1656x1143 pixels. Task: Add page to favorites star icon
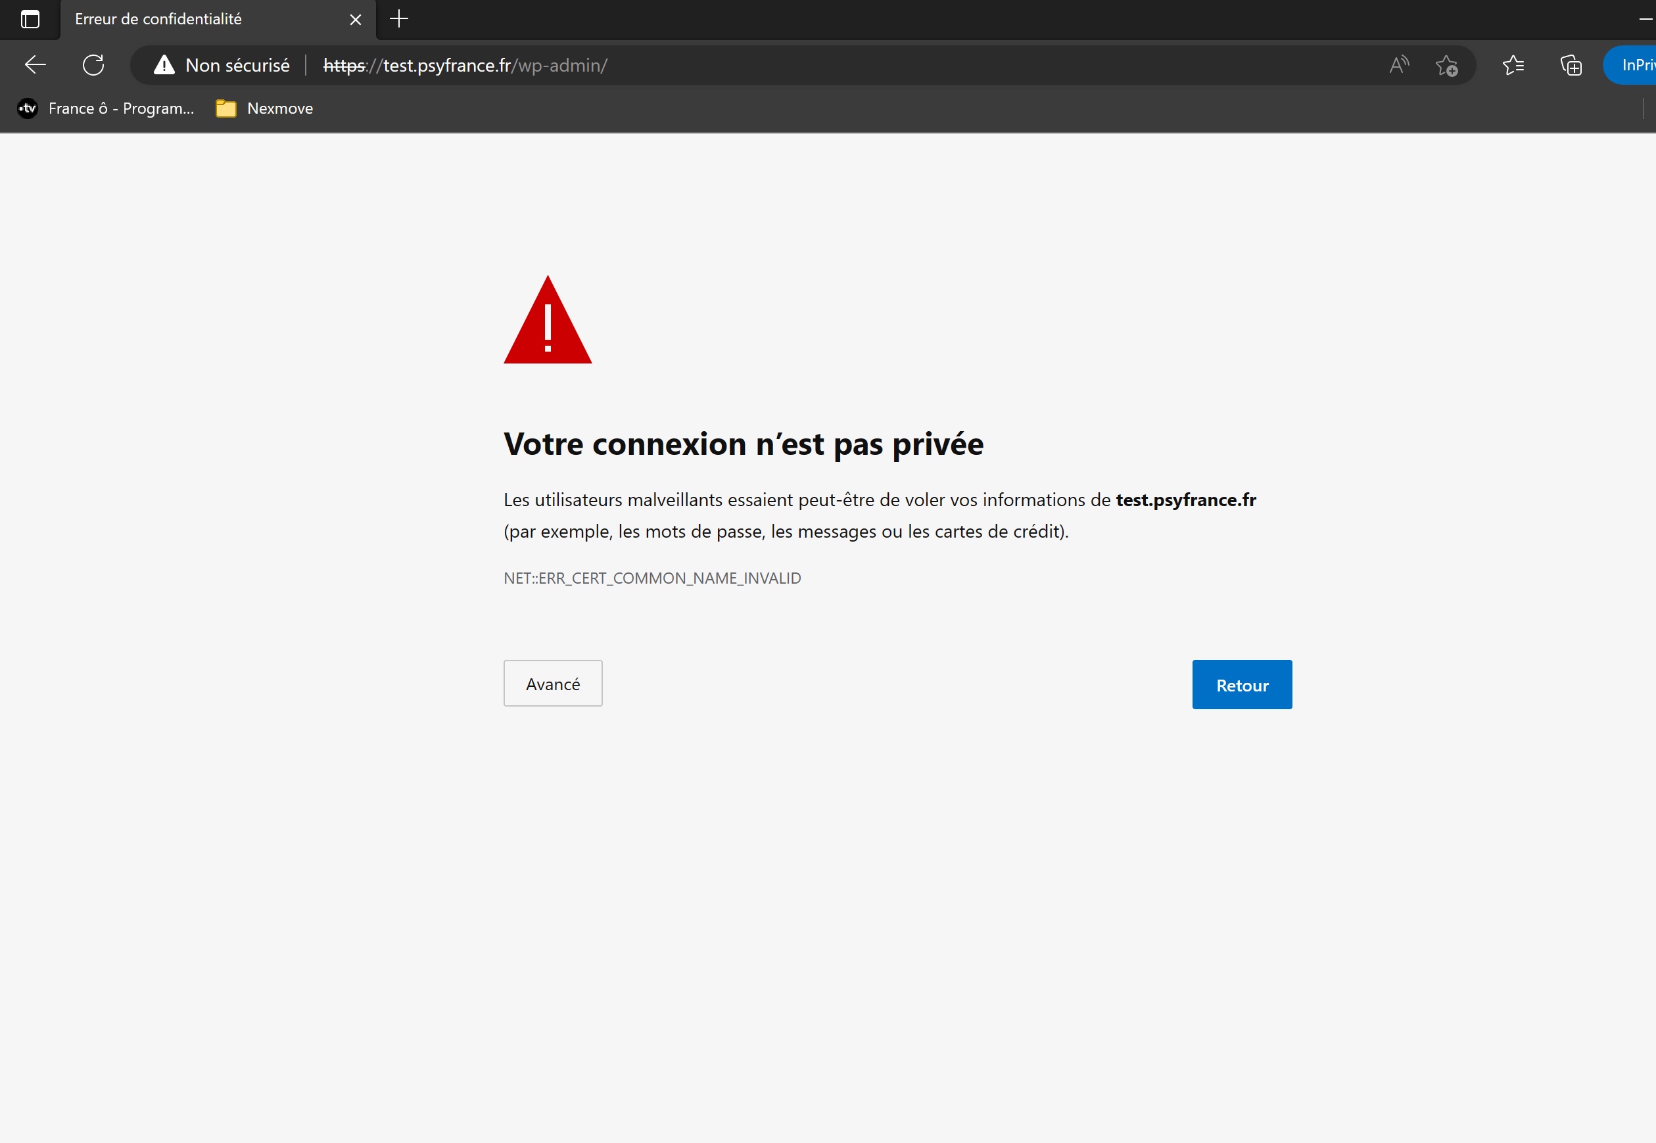pos(1446,65)
